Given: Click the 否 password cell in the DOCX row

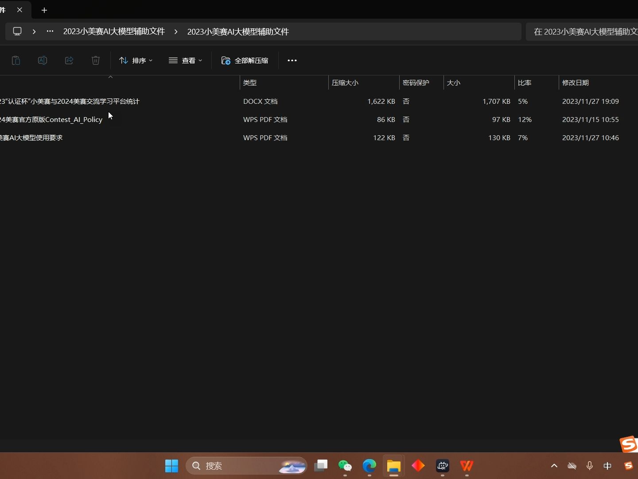Looking at the screenshot, I should 406,101.
